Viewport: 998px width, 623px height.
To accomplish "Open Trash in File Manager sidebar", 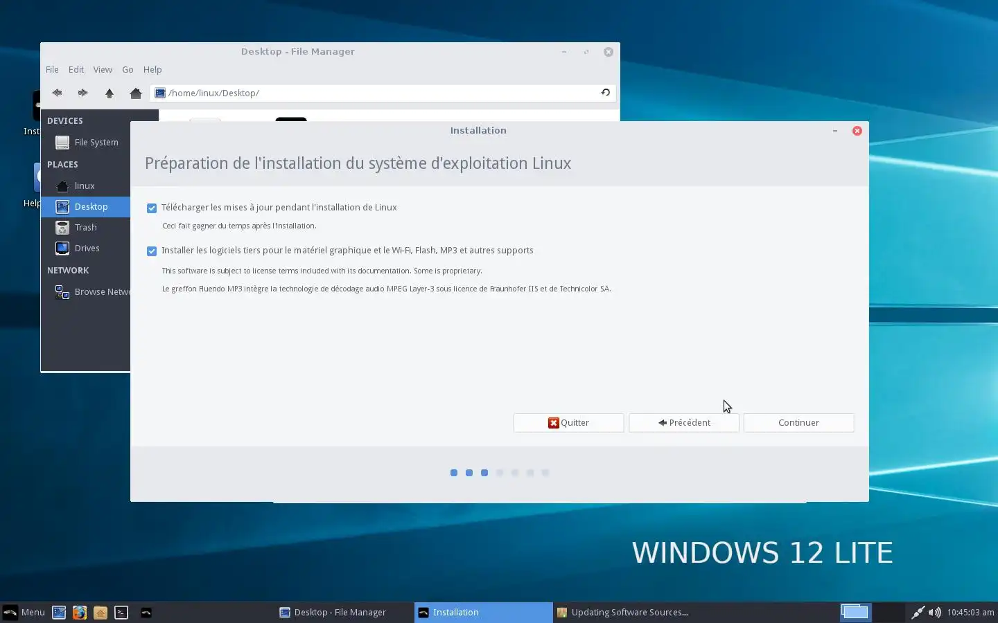I will pos(86,228).
